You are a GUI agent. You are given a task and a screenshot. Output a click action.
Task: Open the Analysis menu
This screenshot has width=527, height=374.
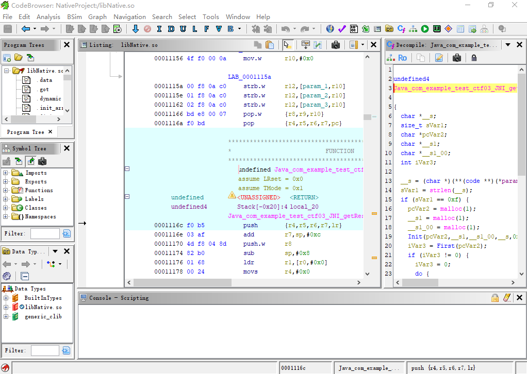click(x=48, y=17)
